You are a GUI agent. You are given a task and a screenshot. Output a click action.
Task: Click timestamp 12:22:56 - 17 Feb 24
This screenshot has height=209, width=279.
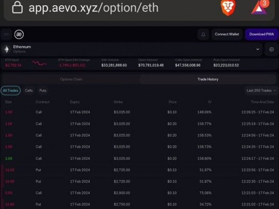click(x=258, y=170)
